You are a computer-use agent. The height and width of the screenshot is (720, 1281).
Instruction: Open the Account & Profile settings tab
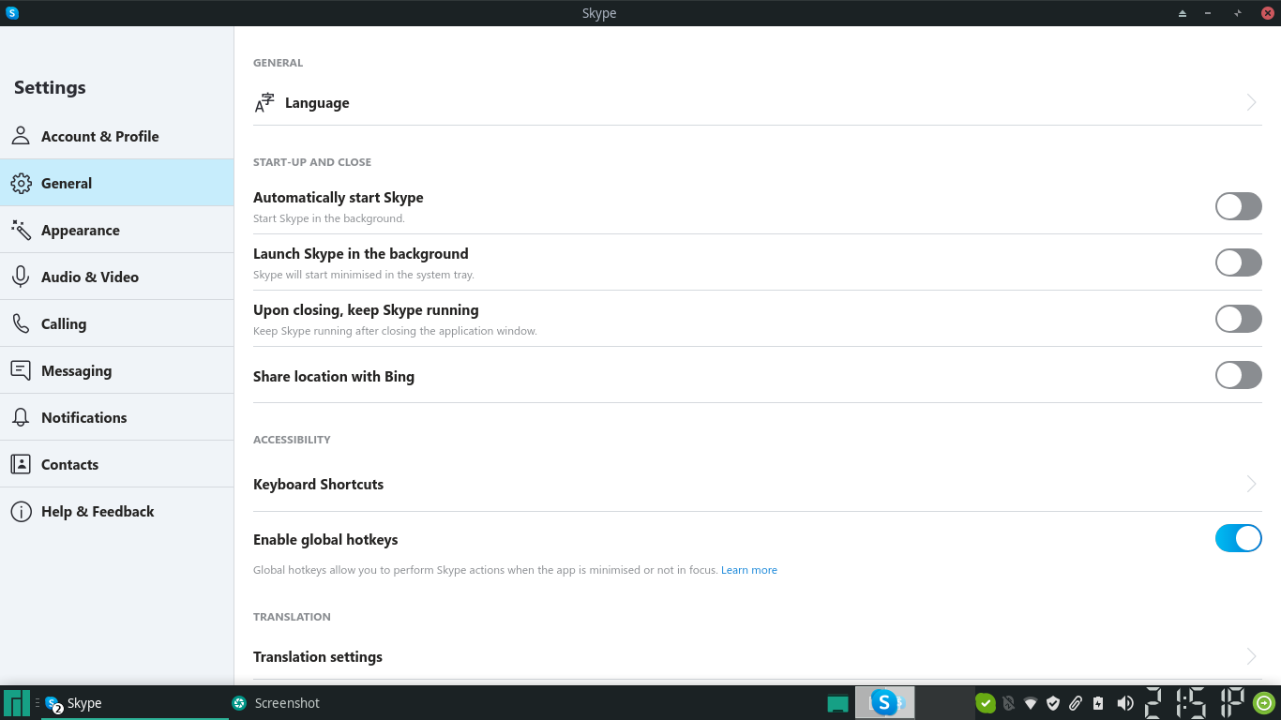click(116, 136)
